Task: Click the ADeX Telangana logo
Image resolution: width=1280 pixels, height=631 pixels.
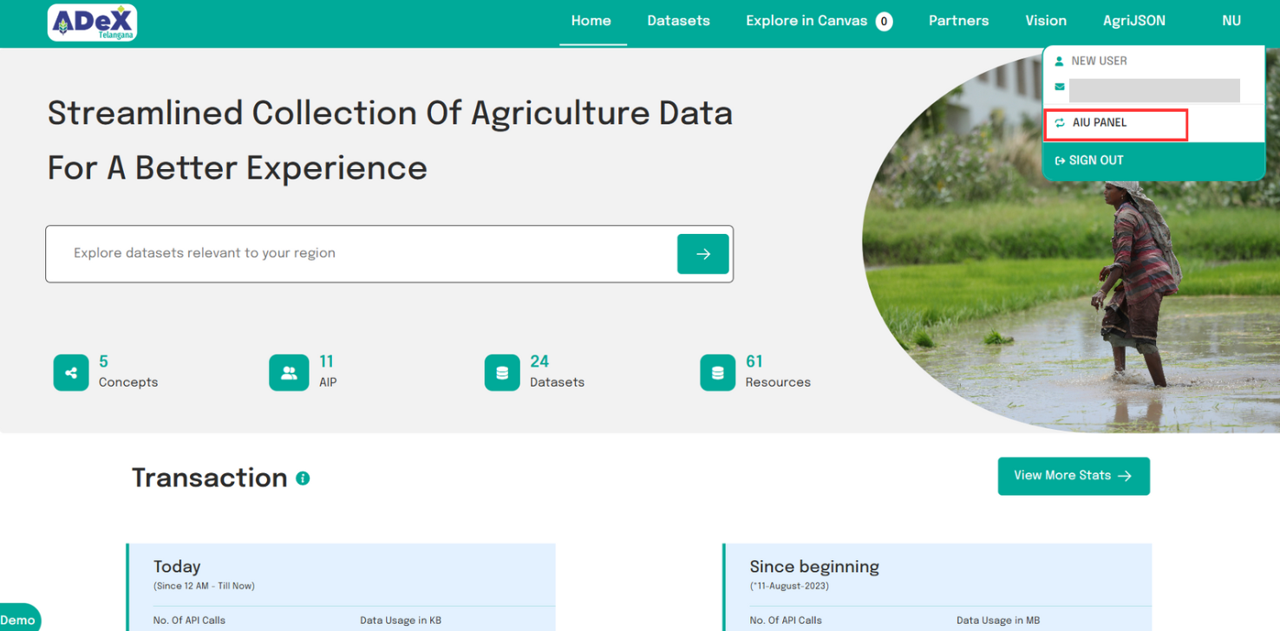Action: click(x=93, y=23)
